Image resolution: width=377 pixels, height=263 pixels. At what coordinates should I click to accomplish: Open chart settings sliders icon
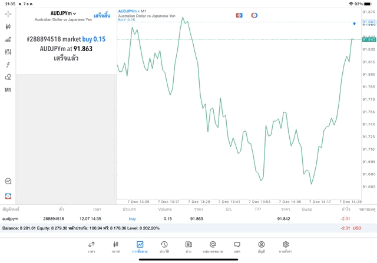click(x=8, y=52)
